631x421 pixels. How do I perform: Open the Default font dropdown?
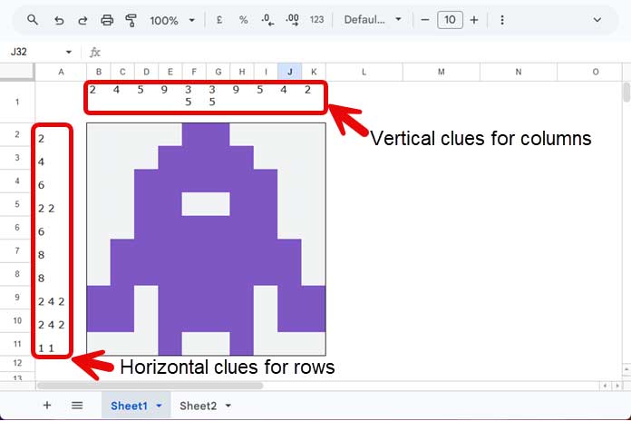[x=373, y=20]
